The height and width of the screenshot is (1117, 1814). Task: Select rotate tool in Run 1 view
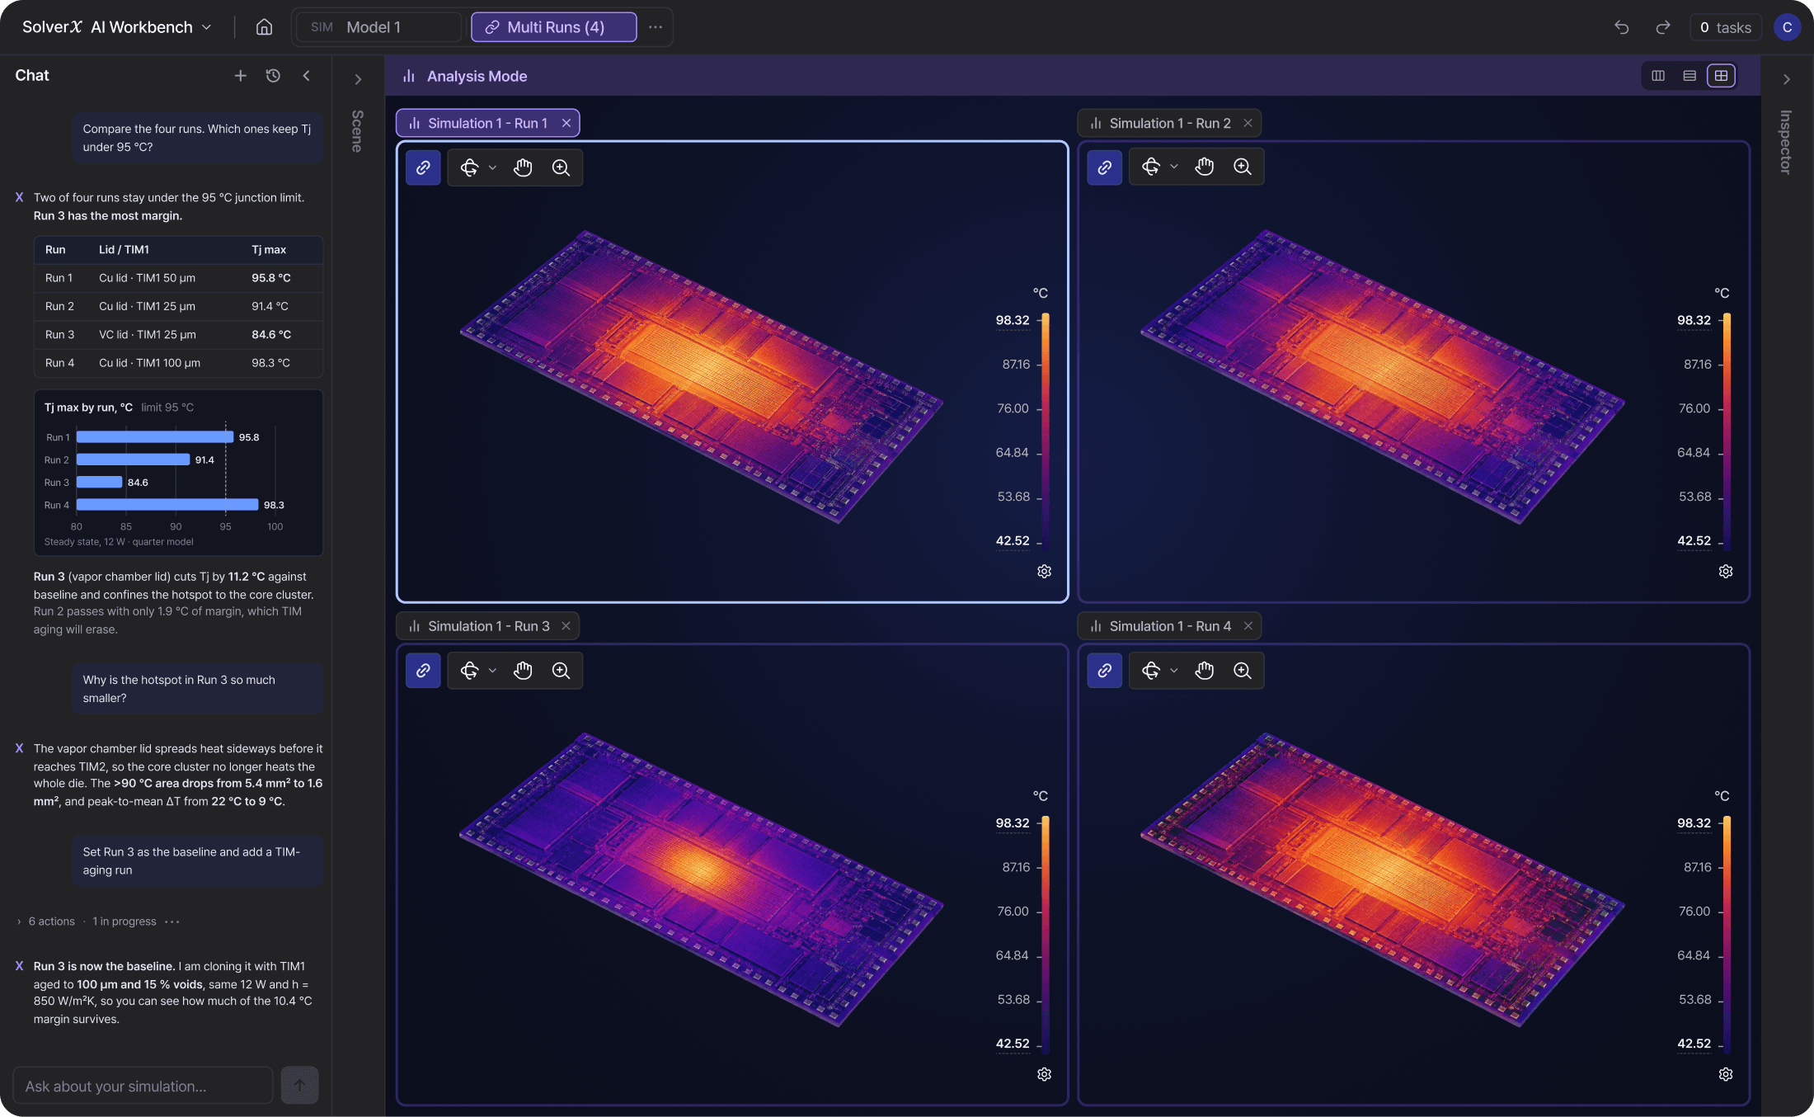(x=470, y=167)
